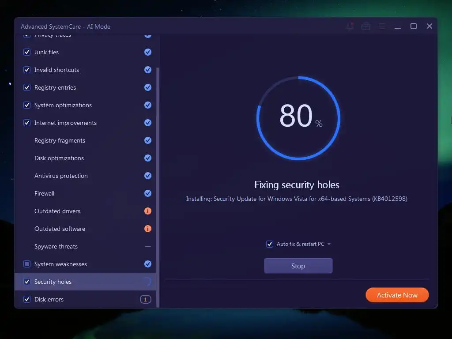Select the System weaknesses row label
Image resolution: width=452 pixels, height=339 pixels.
coord(60,264)
